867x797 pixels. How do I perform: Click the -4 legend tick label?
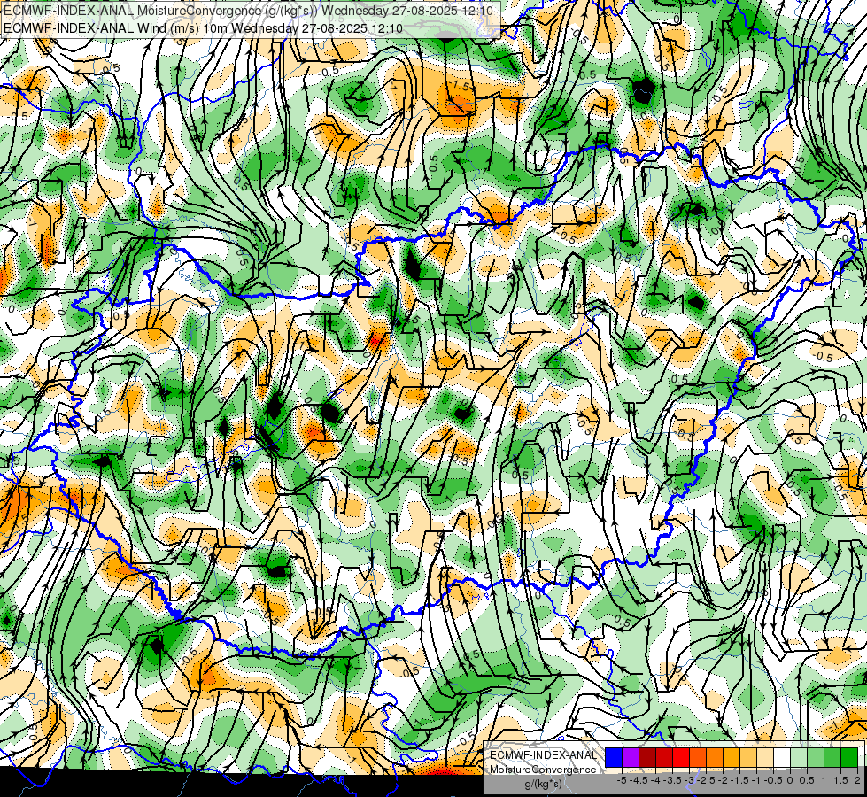655,780
